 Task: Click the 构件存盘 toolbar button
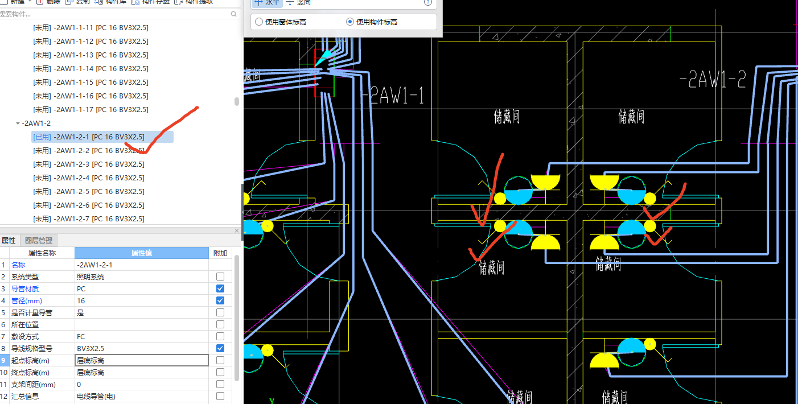click(150, 2)
